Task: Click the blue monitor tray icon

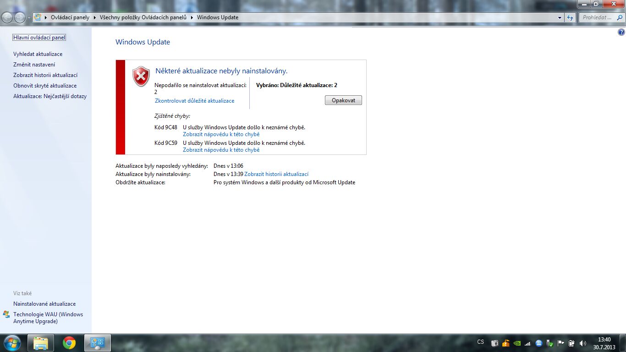Action: (x=539, y=343)
